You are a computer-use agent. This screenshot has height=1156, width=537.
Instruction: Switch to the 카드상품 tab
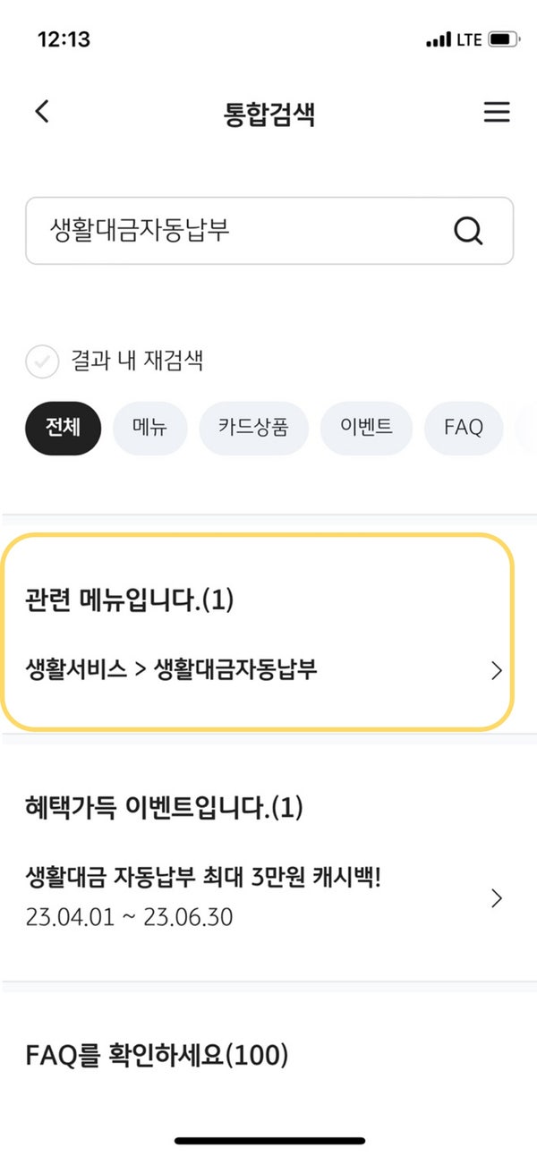click(x=253, y=428)
